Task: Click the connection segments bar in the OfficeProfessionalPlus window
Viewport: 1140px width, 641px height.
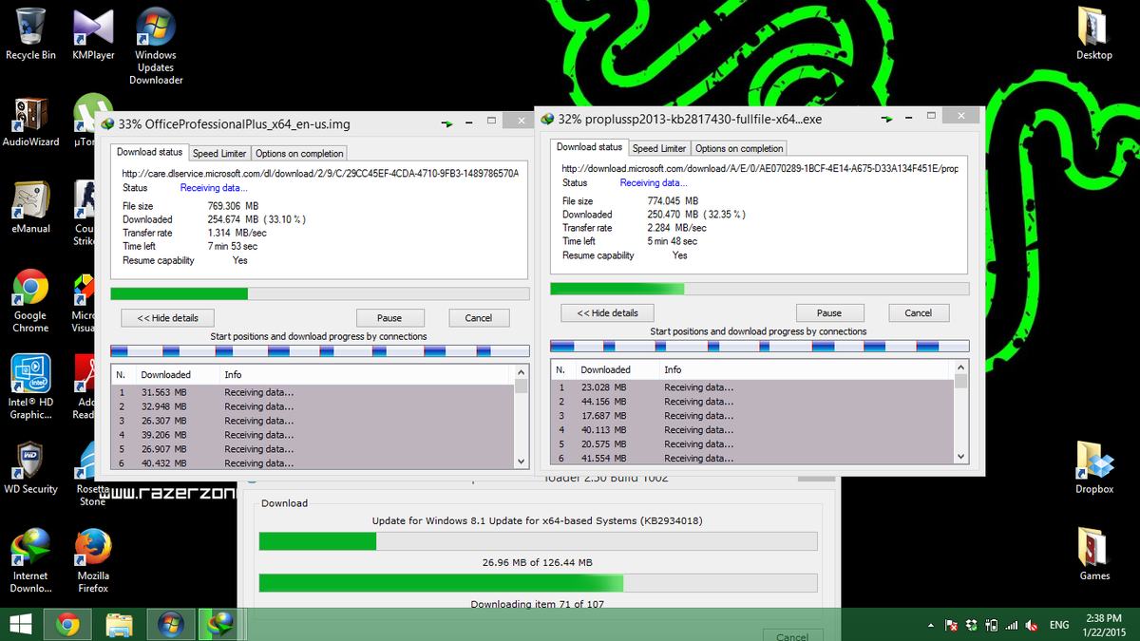Action: pyautogui.click(x=320, y=351)
